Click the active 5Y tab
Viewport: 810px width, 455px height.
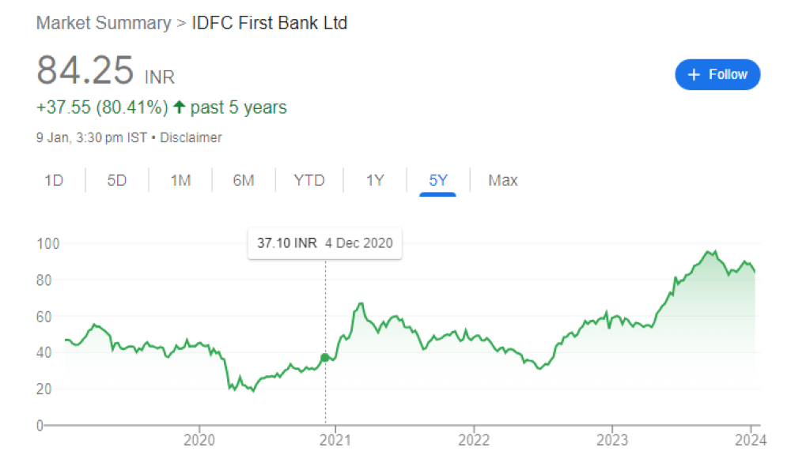(438, 180)
